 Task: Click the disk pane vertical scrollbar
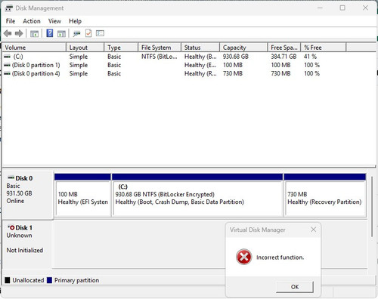pos(372,206)
